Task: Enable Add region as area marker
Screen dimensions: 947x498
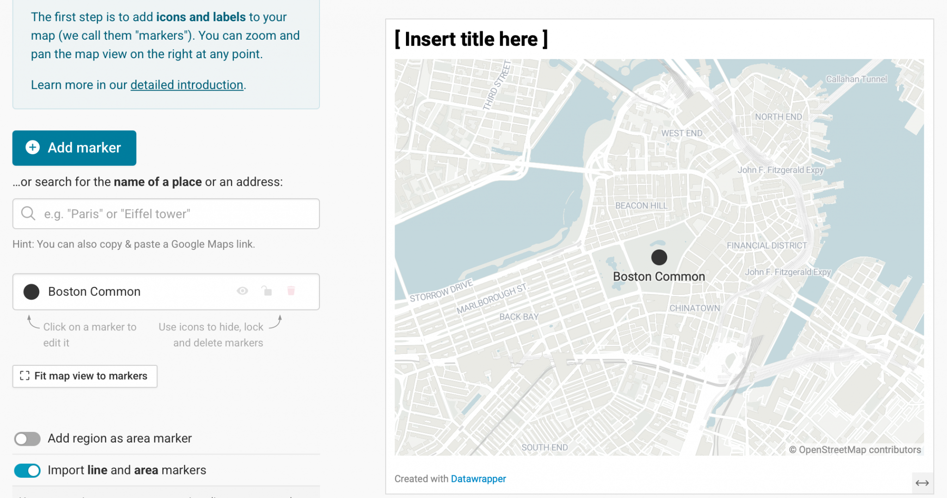Action: [27, 438]
